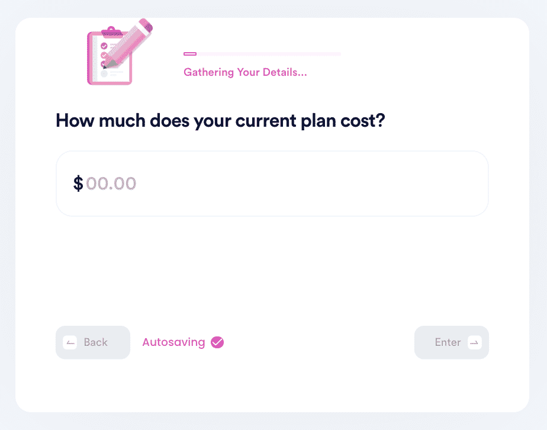Click the filled segment of progress bar
Viewport: 547px width, 430px height.
(x=190, y=54)
